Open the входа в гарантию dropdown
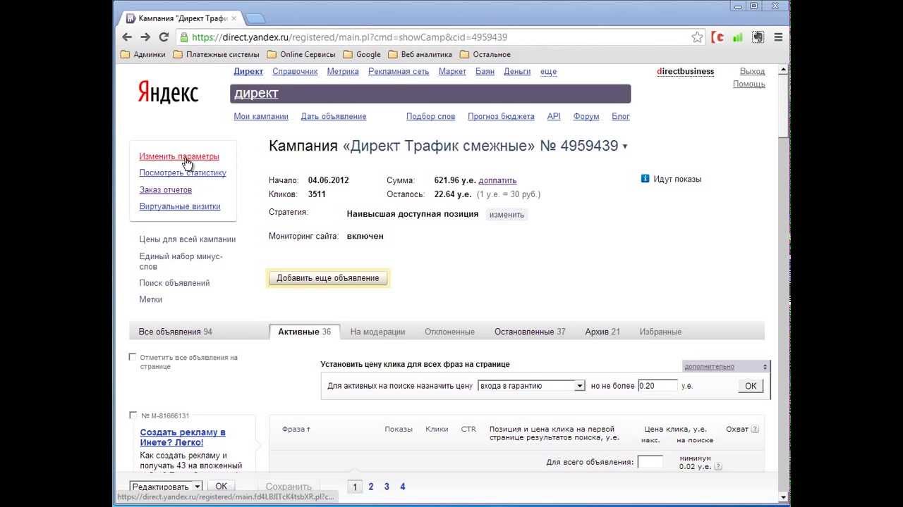This screenshot has height=507, width=903. coord(532,385)
